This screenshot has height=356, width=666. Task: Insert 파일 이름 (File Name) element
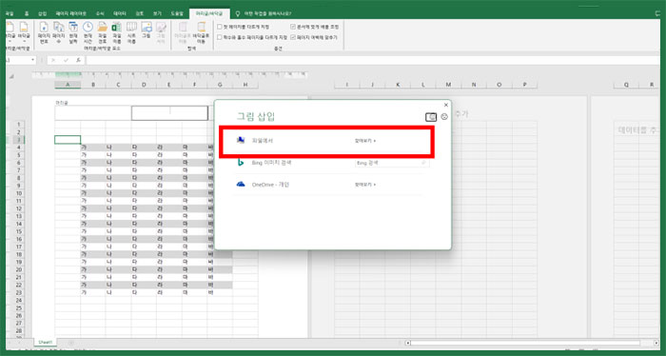[x=116, y=32]
